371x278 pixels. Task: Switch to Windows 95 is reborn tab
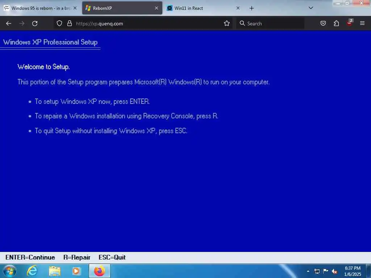click(40, 8)
